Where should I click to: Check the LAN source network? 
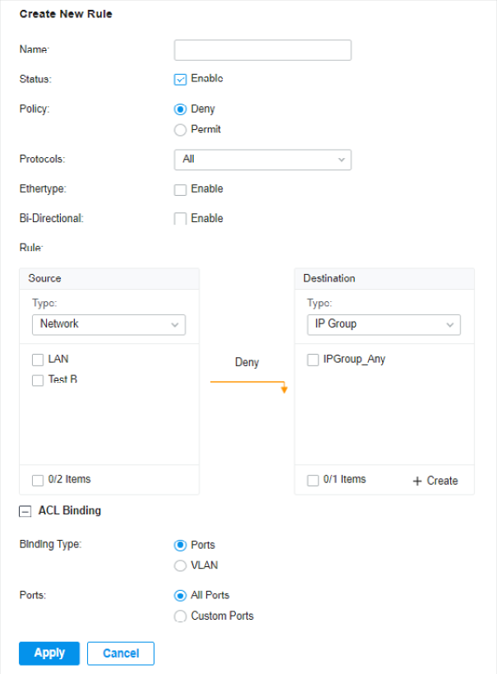[38, 360]
